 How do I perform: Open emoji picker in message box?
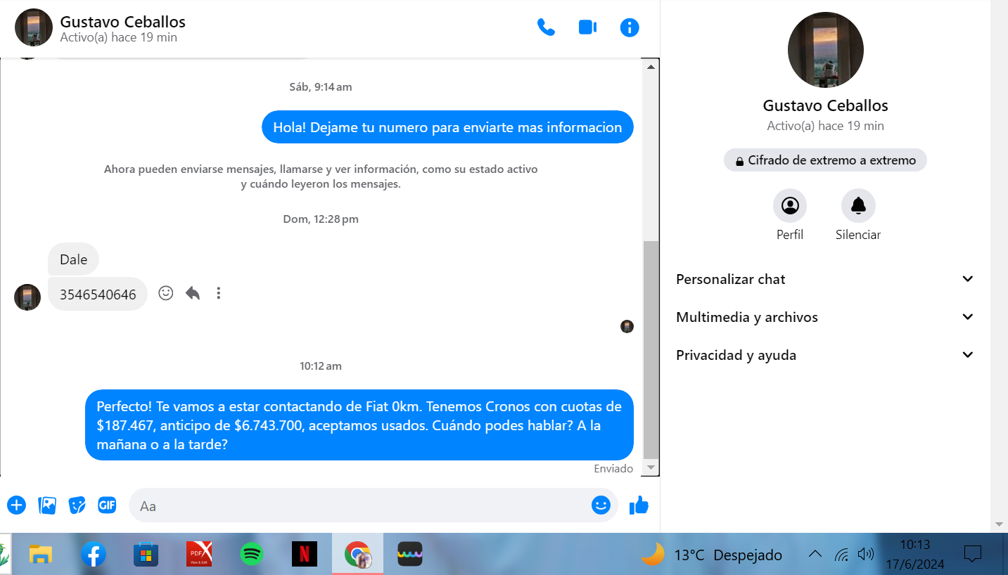click(x=601, y=505)
